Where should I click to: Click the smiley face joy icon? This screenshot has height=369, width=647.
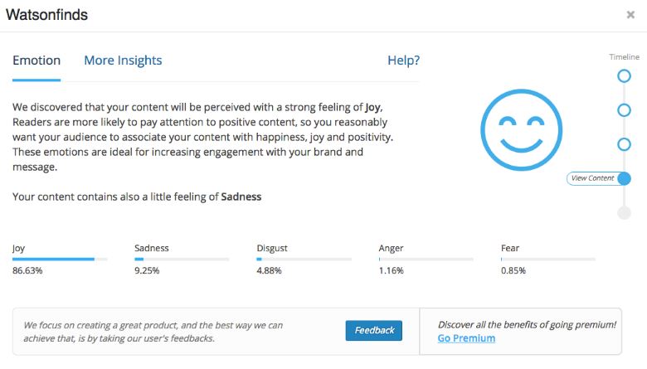point(521,130)
